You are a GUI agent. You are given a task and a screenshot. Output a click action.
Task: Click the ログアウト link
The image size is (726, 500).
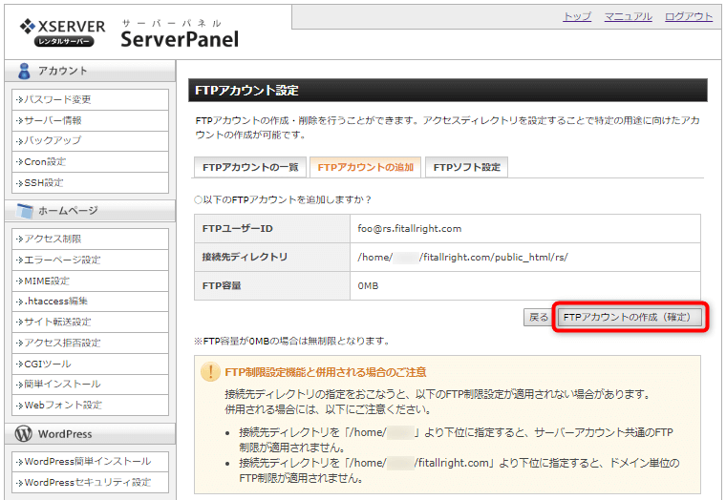pos(688,17)
